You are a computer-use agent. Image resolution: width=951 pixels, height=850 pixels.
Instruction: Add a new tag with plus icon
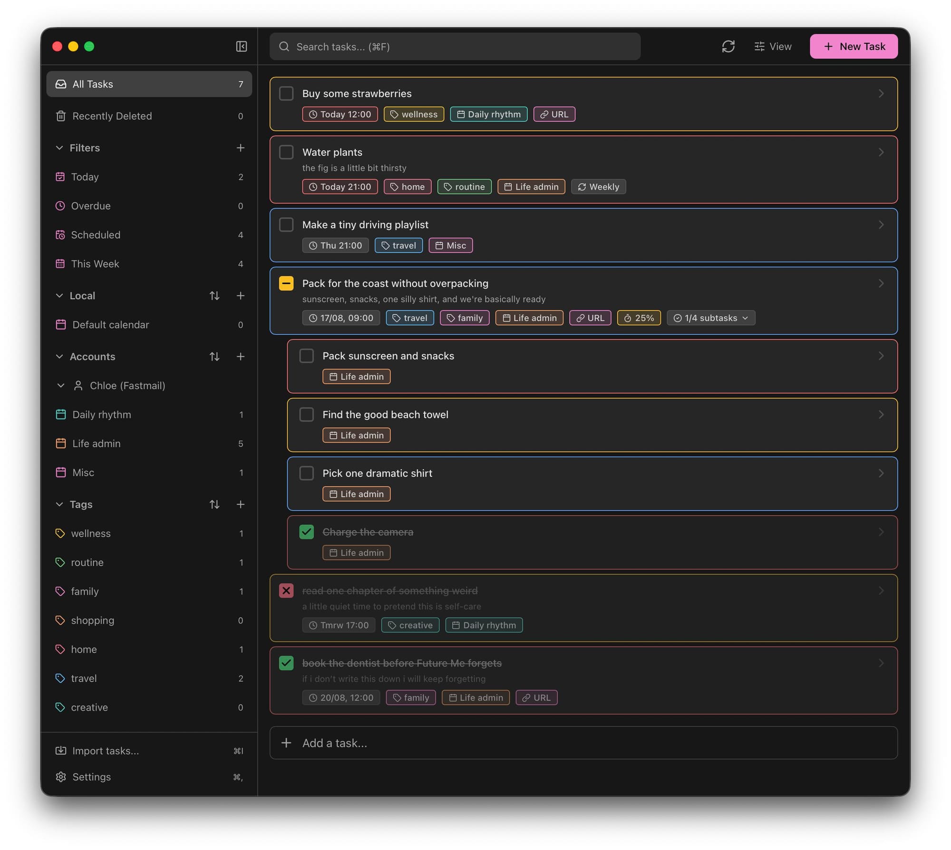tap(241, 504)
